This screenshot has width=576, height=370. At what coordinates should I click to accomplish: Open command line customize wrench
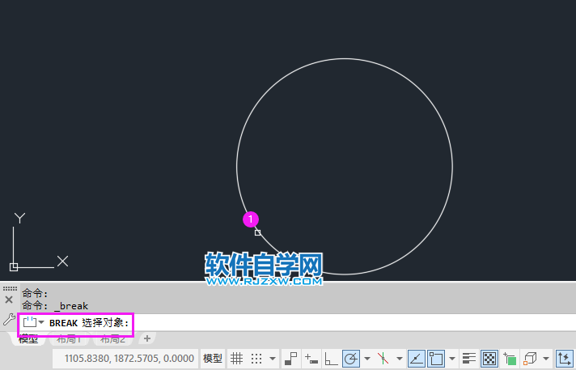pyautogui.click(x=9, y=319)
